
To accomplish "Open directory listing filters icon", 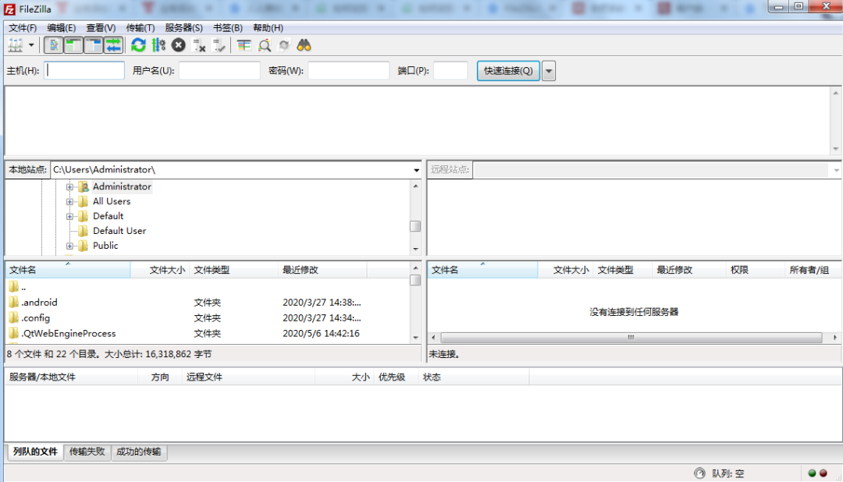I will pos(244,45).
